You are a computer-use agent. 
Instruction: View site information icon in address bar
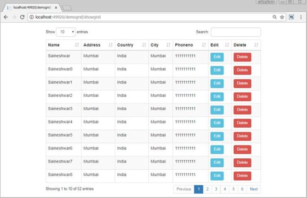click(x=31, y=17)
